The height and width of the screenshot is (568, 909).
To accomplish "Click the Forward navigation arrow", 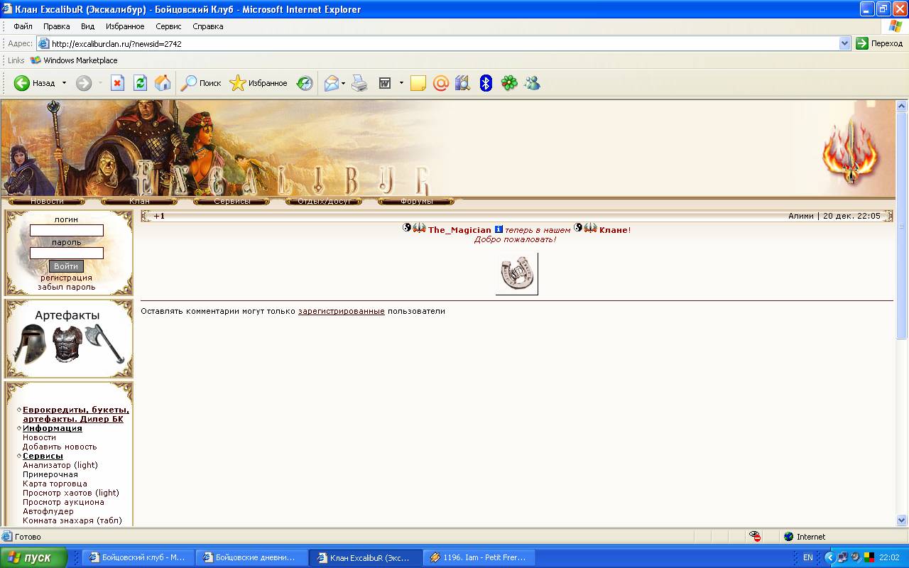I will coord(84,83).
